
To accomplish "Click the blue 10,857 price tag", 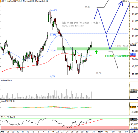I will pyautogui.click(x=133, y=54).
